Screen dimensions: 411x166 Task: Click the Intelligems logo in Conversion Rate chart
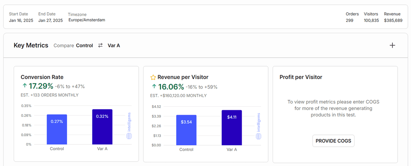tap(129, 127)
